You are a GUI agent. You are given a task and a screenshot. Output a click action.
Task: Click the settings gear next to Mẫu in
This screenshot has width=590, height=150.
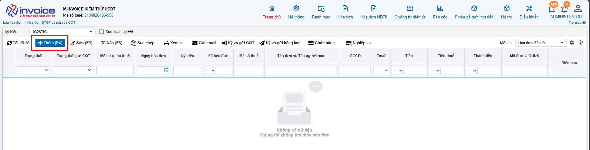tap(572, 43)
